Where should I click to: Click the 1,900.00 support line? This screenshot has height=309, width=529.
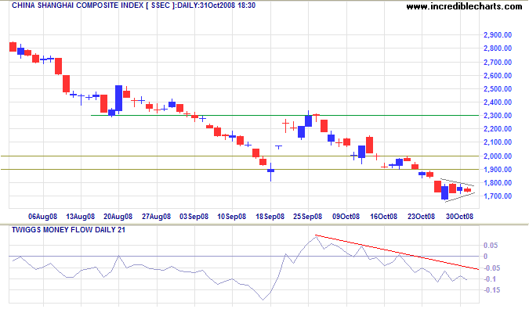[240, 169]
